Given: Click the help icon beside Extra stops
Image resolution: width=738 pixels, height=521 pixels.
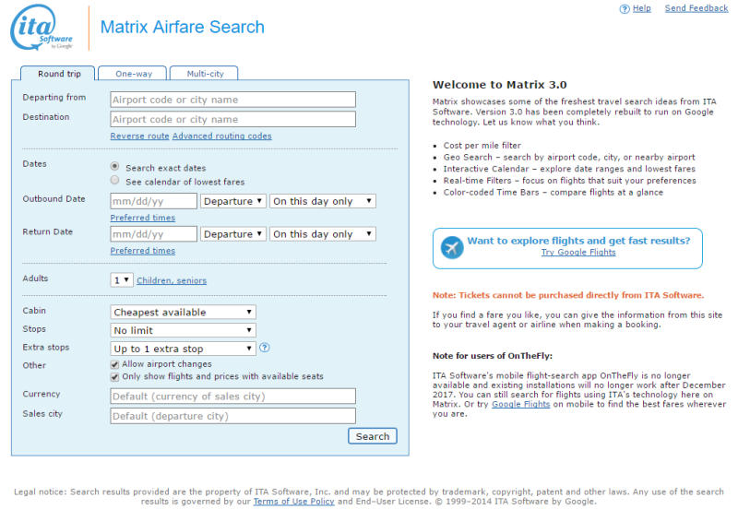Looking at the screenshot, I should (265, 348).
